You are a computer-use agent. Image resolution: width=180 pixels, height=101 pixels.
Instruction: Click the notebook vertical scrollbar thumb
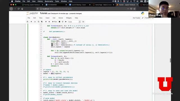click(170, 60)
